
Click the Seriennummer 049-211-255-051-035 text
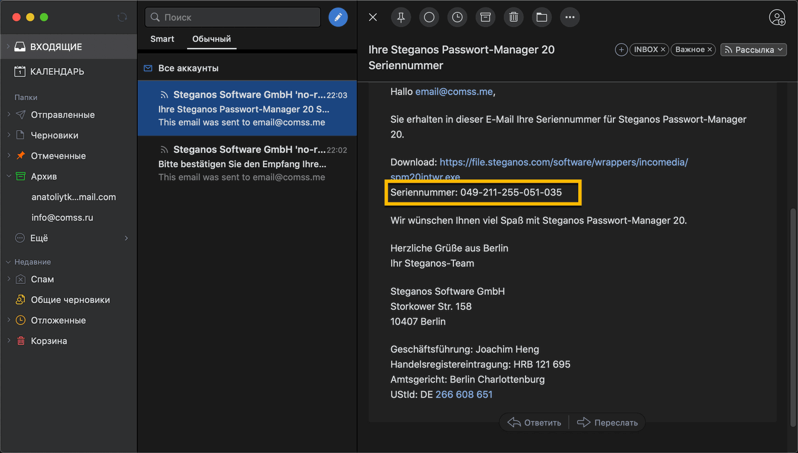click(x=476, y=192)
